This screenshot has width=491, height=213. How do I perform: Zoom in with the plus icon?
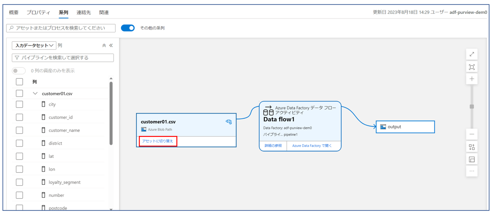pos(472,79)
